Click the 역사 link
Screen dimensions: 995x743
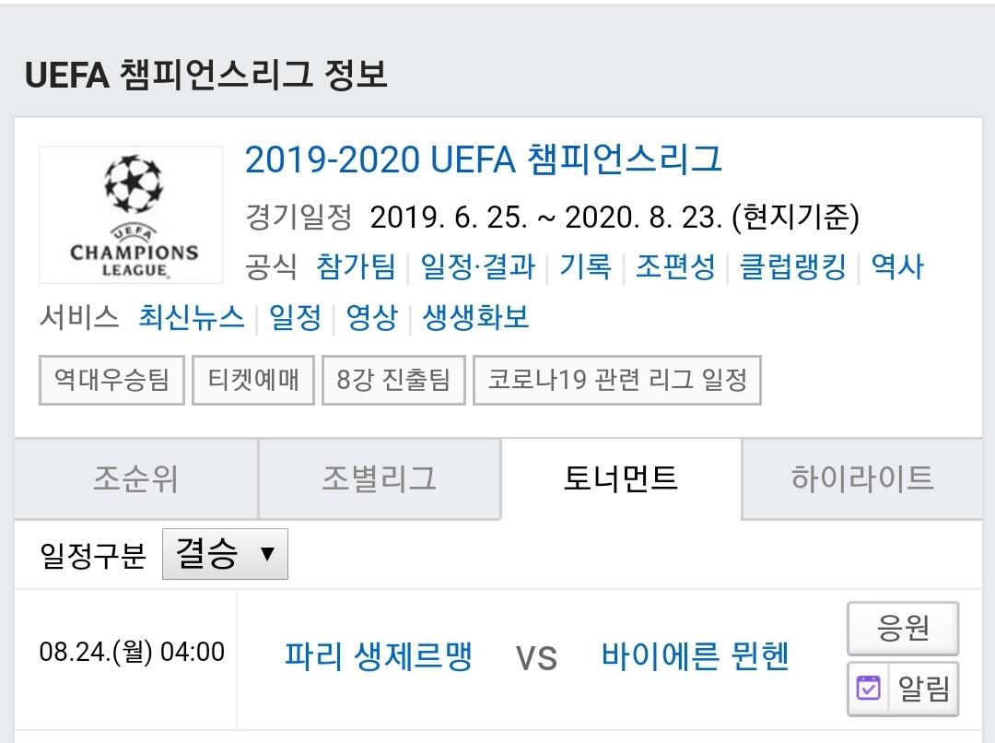pos(896,267)
